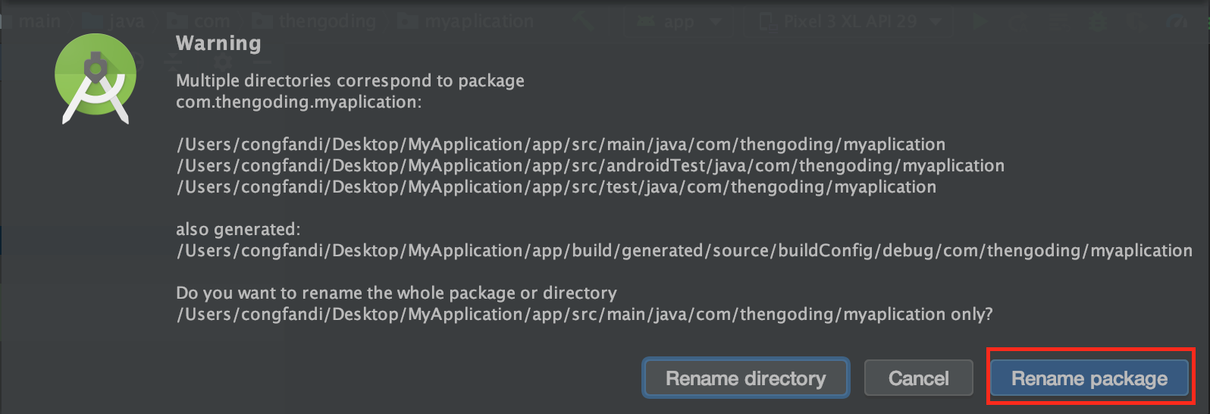Click the "Do you want to rename the whole package" line
Screen dimensions: 1210x414
click(397, 293)
